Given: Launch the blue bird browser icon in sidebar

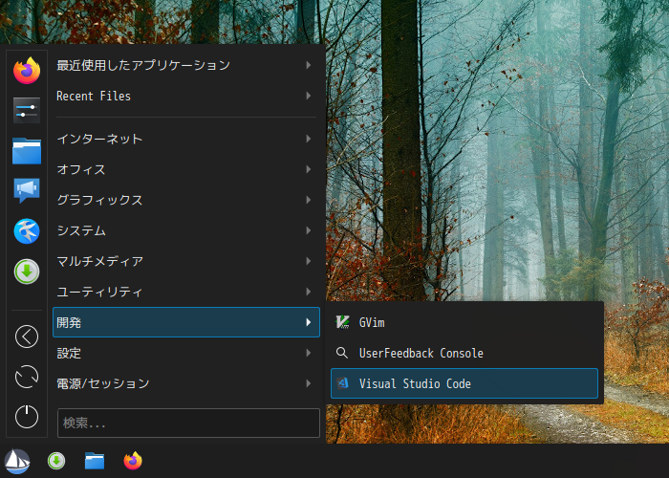Looking at the screenshot, I should (x=27, y=231).
